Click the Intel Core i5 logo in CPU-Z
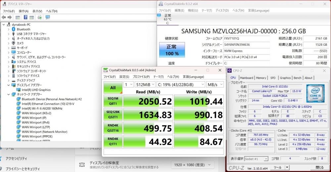The height and width of the screenshot is (172, 331). tap(315, 93)
